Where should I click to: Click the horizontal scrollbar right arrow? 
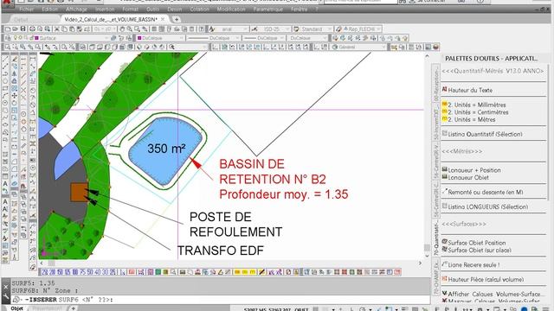coord(420,263)
